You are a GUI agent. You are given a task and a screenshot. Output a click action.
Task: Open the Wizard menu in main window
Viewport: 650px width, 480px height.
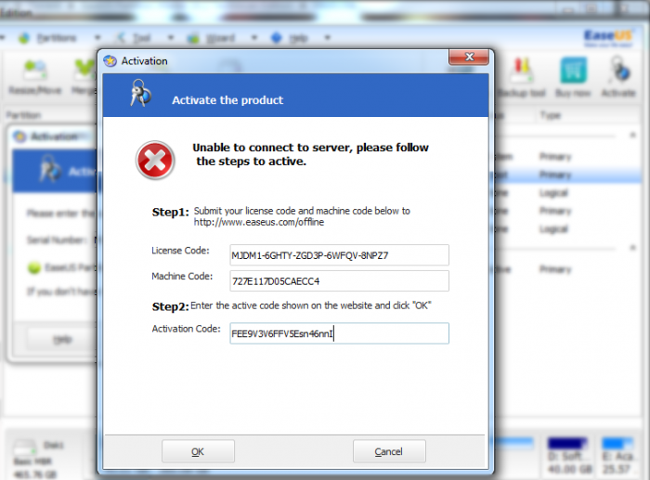click(220, 38)
